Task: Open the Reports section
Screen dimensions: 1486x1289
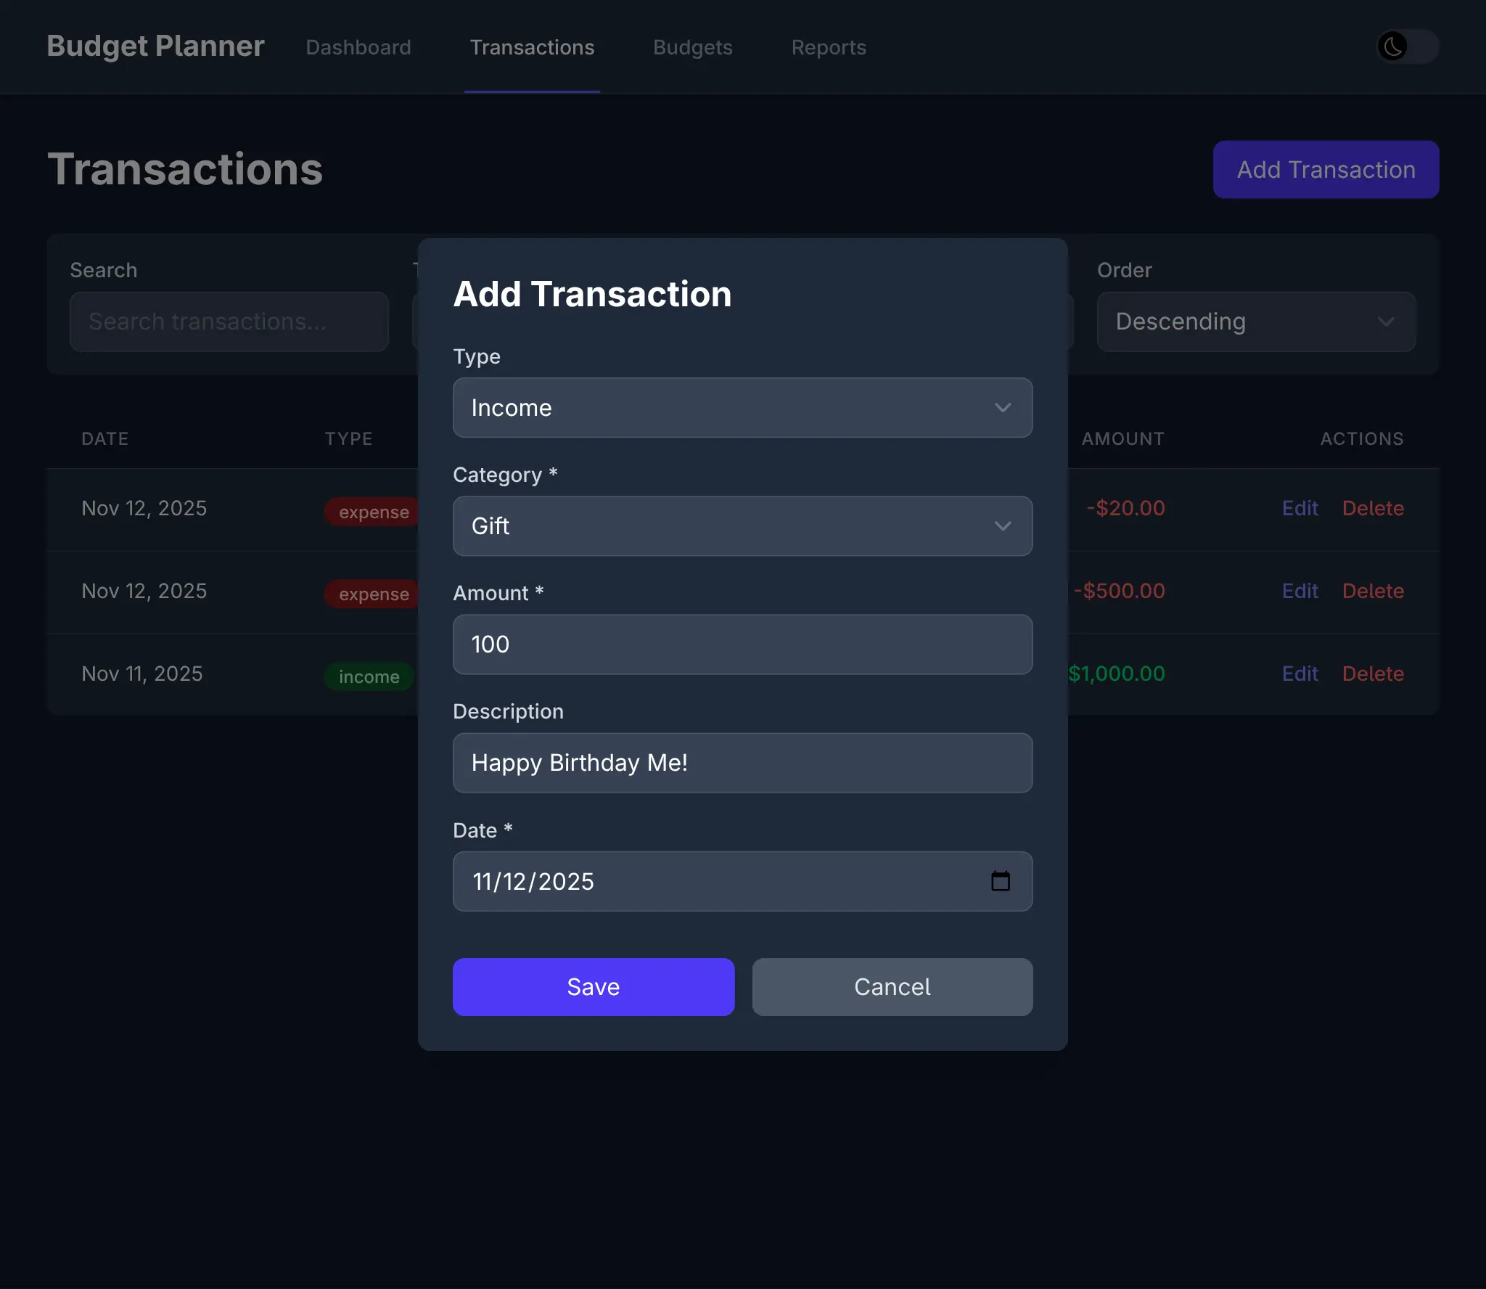Action: click(x=829, y=47)
